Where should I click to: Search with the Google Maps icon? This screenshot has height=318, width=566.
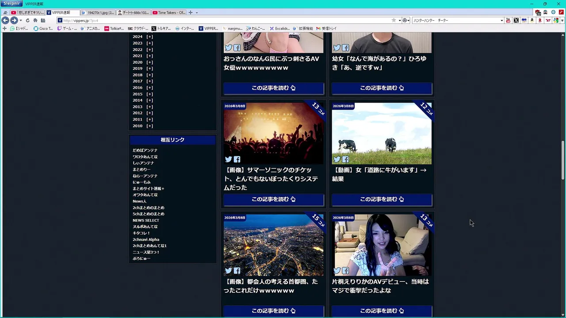click(x=556, y=20)
